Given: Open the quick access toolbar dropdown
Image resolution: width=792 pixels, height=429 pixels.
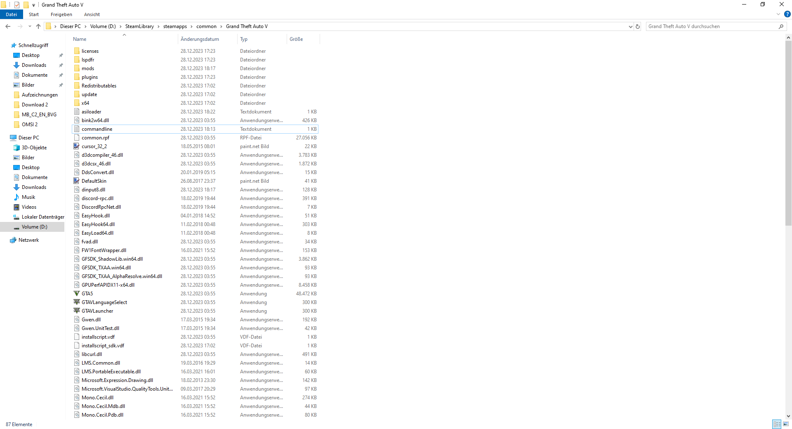Looking at the screenshot, I should click(x=33, y=5).
